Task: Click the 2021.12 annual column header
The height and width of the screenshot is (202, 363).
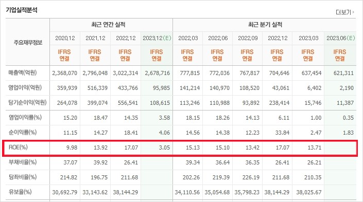Action: click(95, 38)
